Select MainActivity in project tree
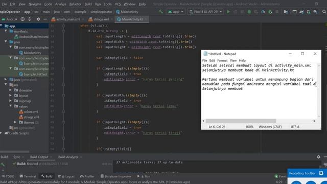The width and height of the screenshot is (327, 184). coord(30,53)
